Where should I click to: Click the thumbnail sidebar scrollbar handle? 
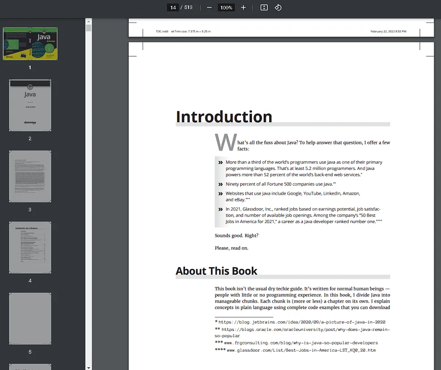click(89, 28)
